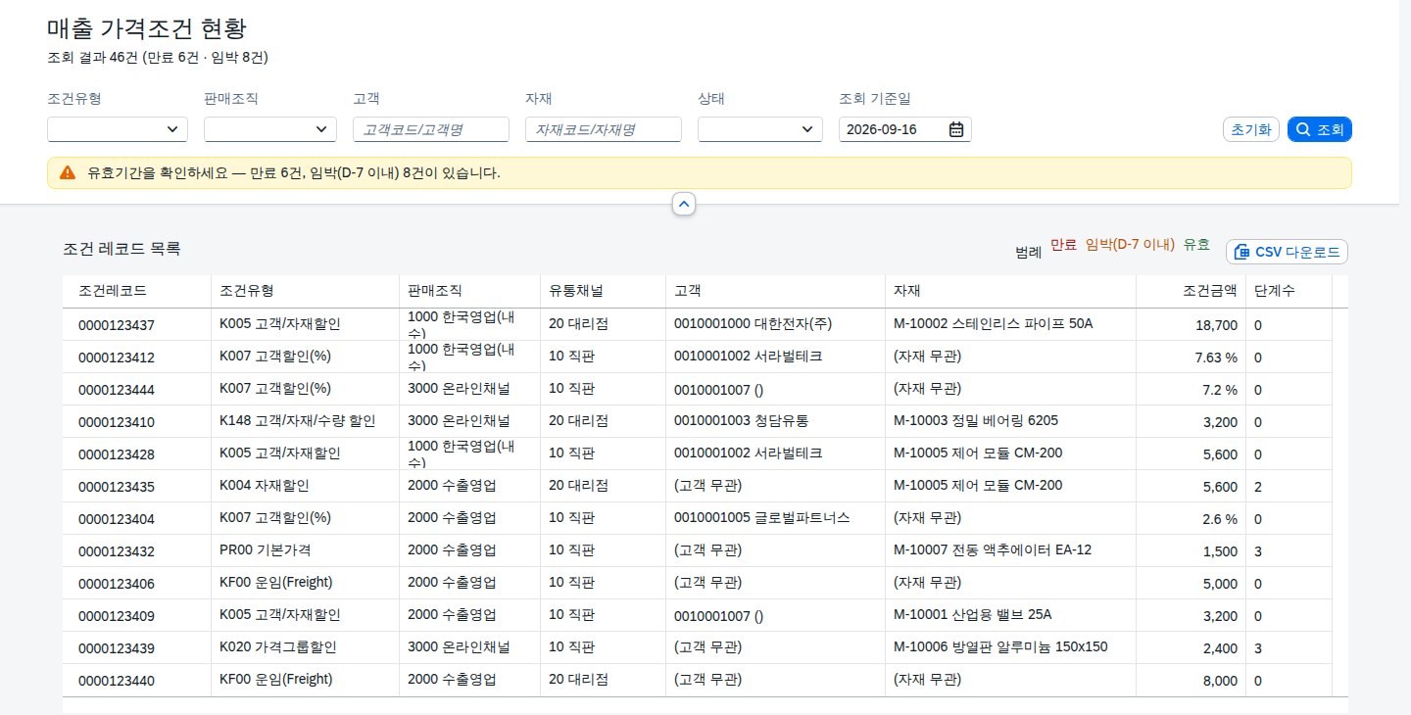Viewport: 1411px width, 715px height.
Task: Click the 조회 search button
Action: click(1320, 129)
